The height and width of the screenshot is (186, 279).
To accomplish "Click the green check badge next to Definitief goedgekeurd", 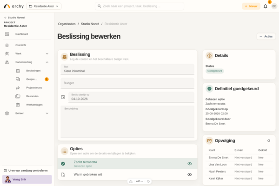I will [209, 89].
